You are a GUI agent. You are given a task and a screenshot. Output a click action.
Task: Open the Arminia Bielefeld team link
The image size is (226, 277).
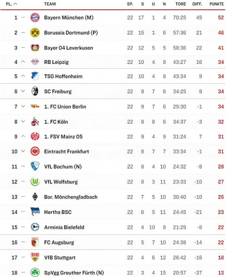[x=64, y=227]
